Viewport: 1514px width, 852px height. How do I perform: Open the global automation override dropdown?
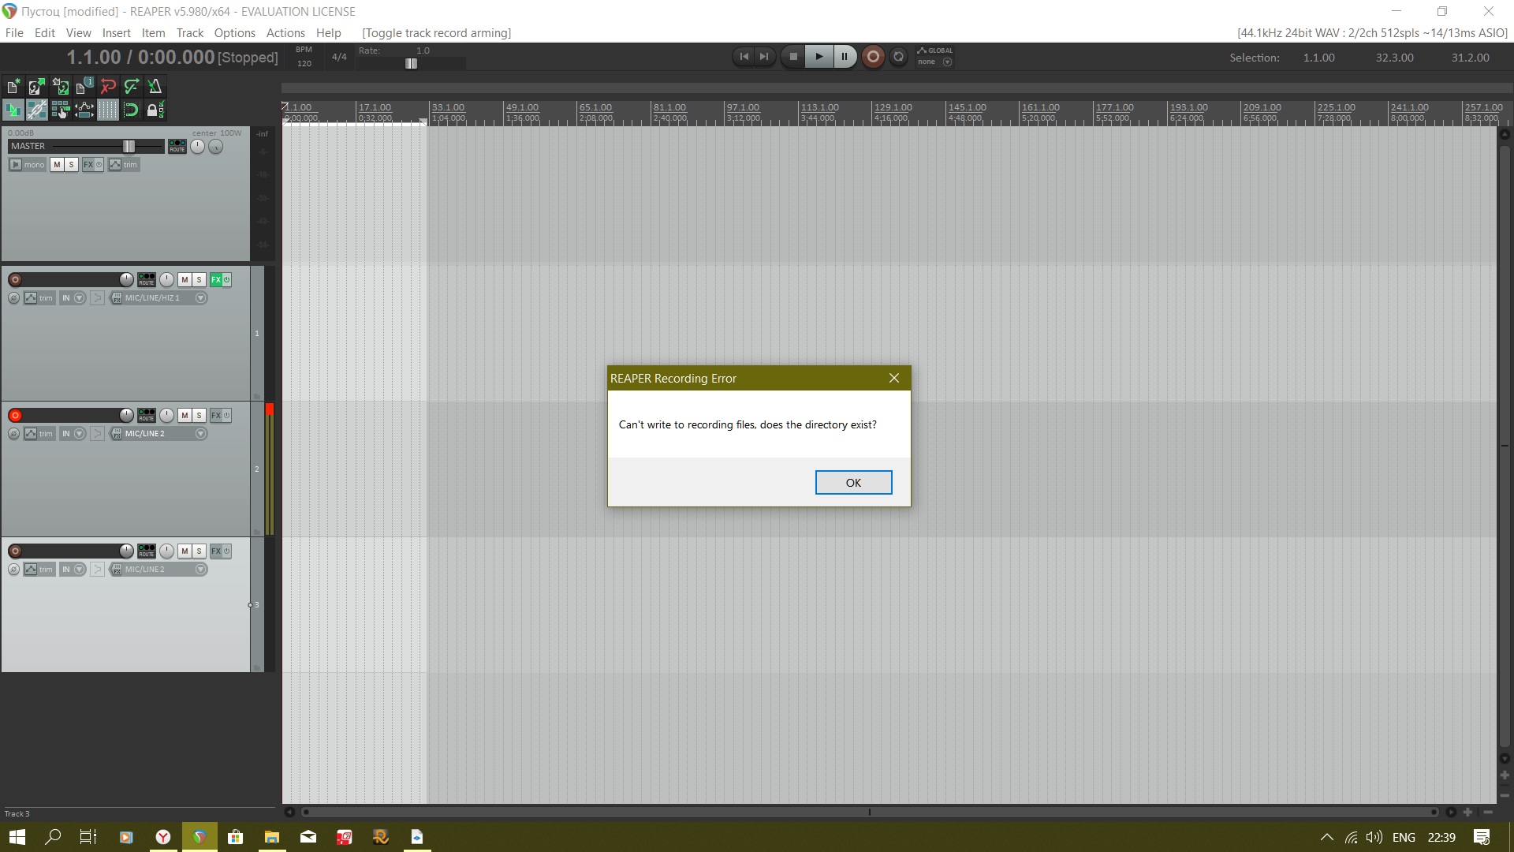(947, 62)
